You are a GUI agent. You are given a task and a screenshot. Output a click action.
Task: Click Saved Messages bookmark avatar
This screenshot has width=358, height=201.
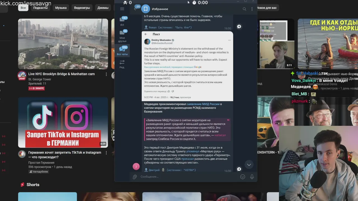point(145,9)
